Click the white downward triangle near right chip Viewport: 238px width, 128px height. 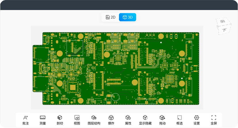(182, 78)
